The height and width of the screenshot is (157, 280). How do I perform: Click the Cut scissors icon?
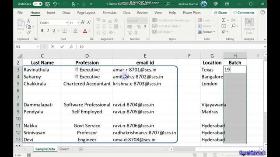28,20
